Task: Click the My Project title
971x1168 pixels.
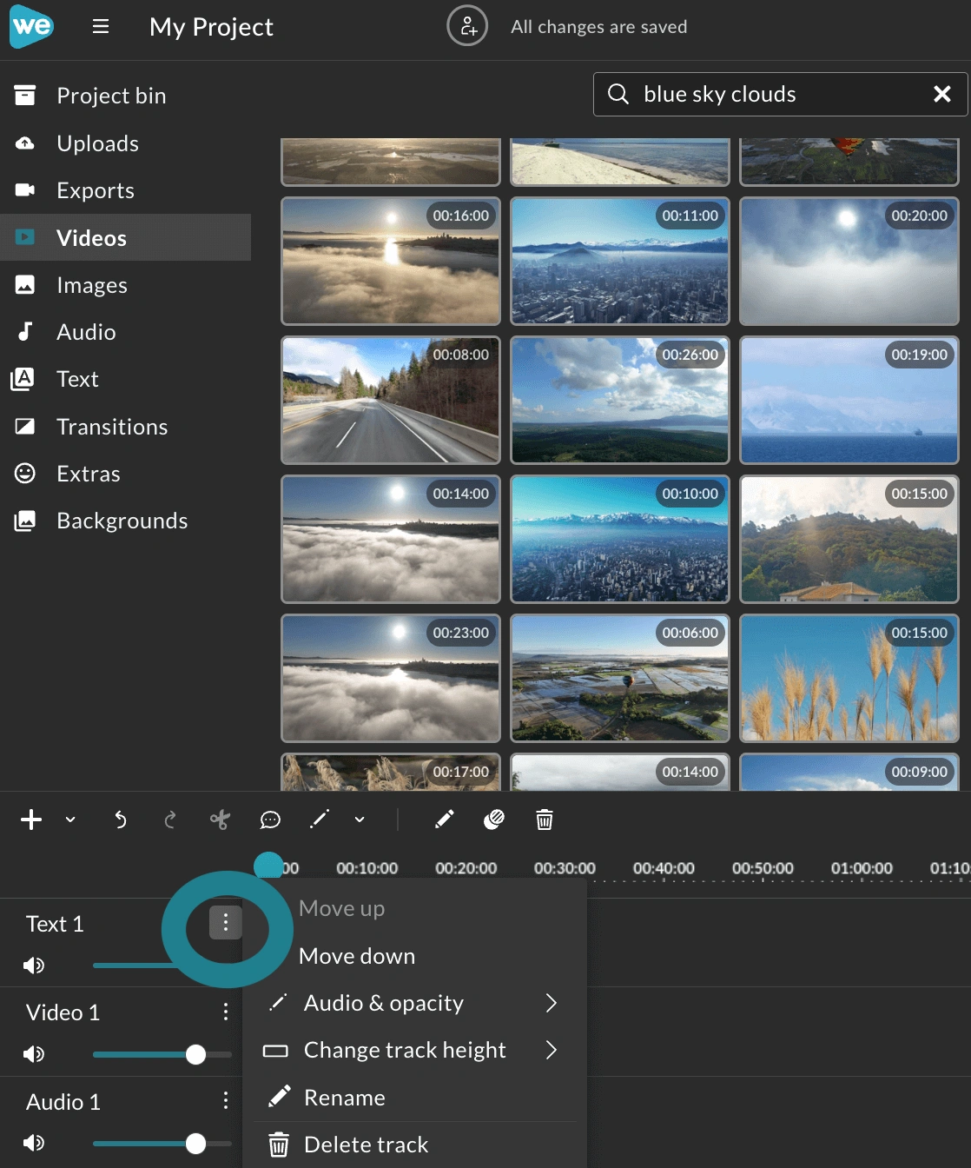Action: pyautogui.click(x=211, y=27)
